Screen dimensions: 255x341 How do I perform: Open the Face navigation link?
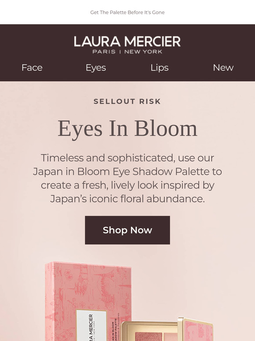click(32, 68)
